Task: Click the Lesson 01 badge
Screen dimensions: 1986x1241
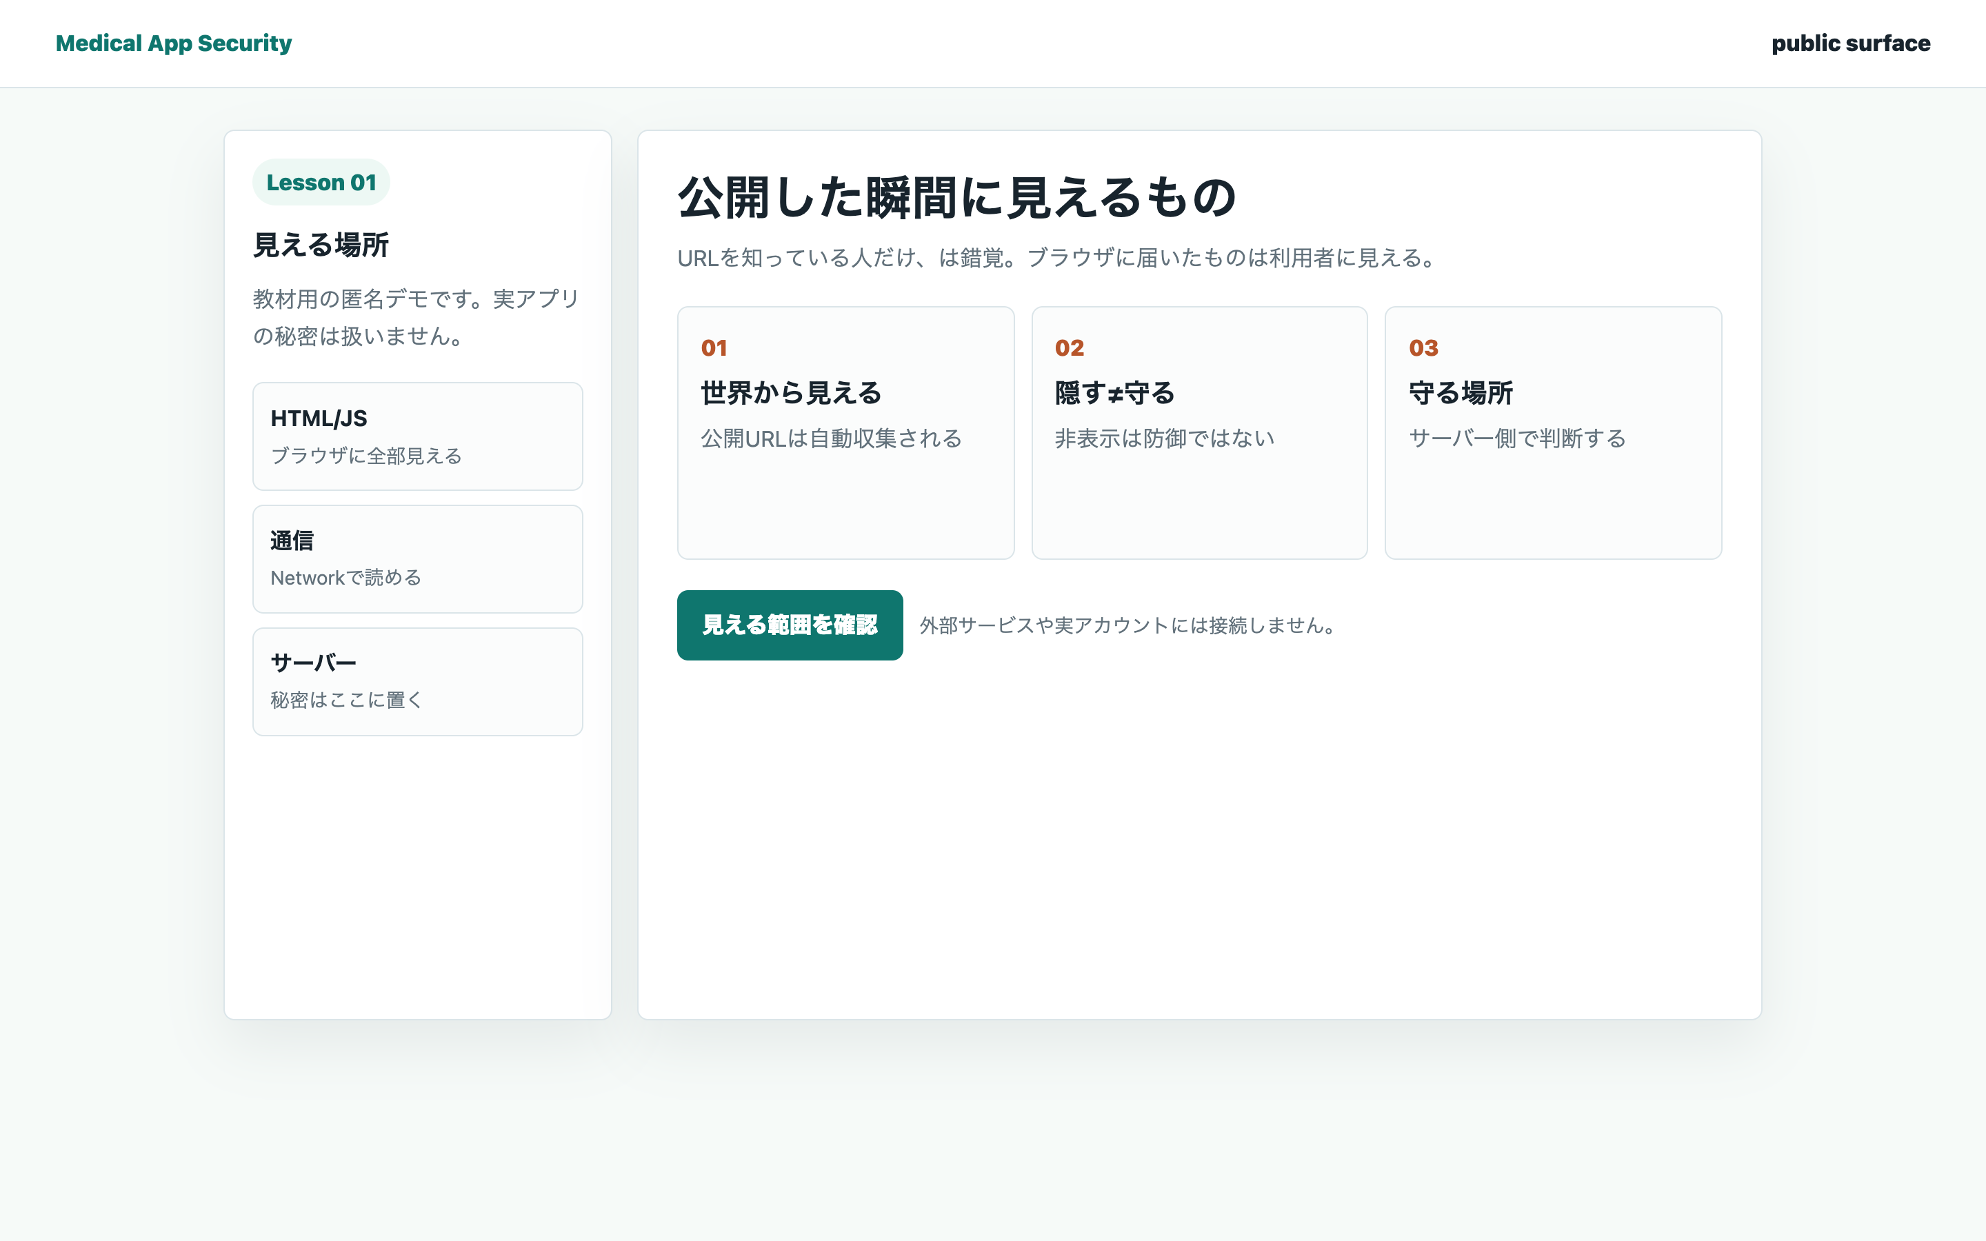Action: click(x=321, y=182)
